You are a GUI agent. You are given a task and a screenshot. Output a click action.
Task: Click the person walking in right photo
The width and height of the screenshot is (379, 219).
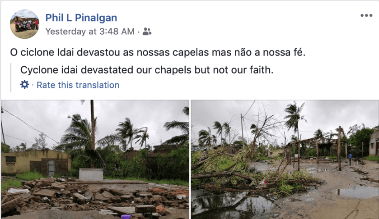point(350,158)
